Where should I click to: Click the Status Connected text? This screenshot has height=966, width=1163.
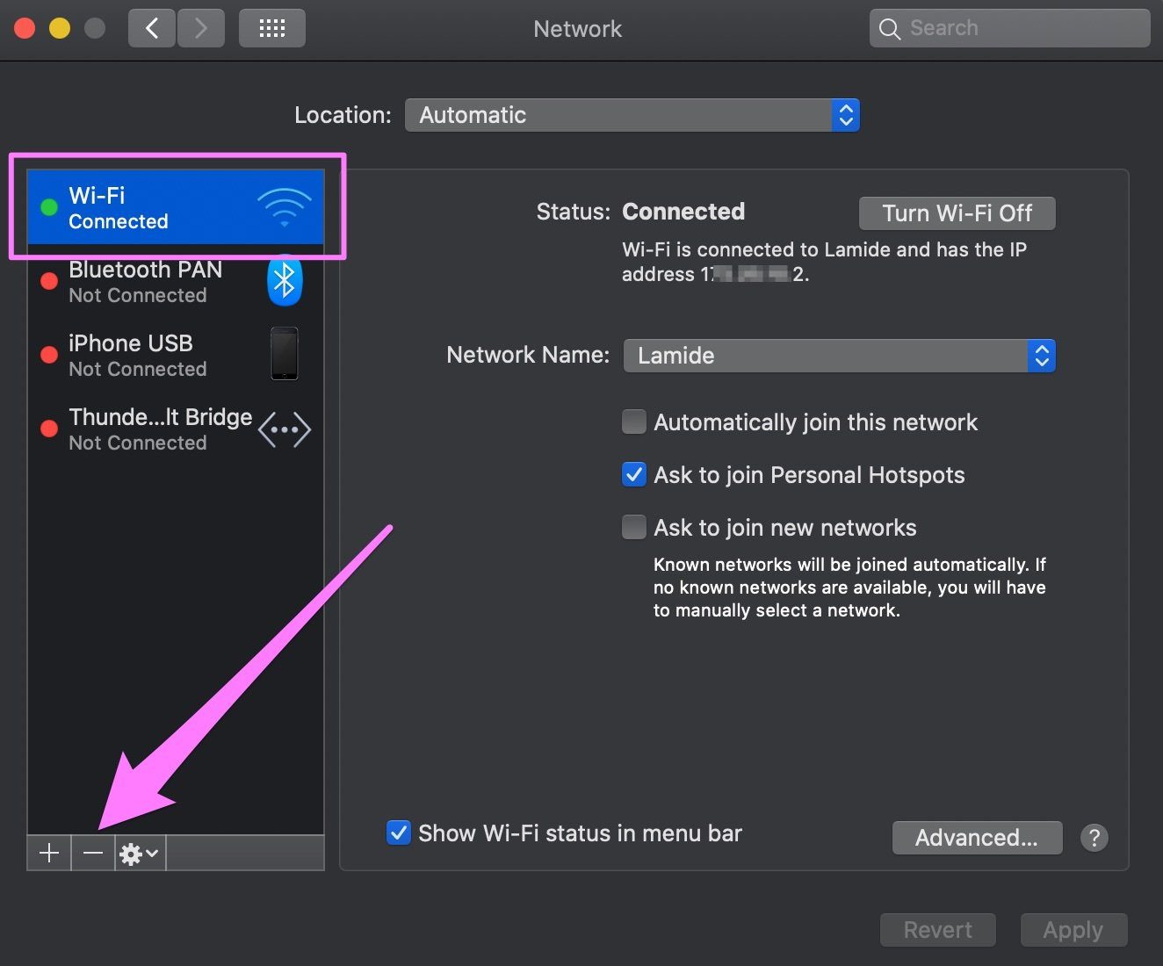(x=683, y=212)
